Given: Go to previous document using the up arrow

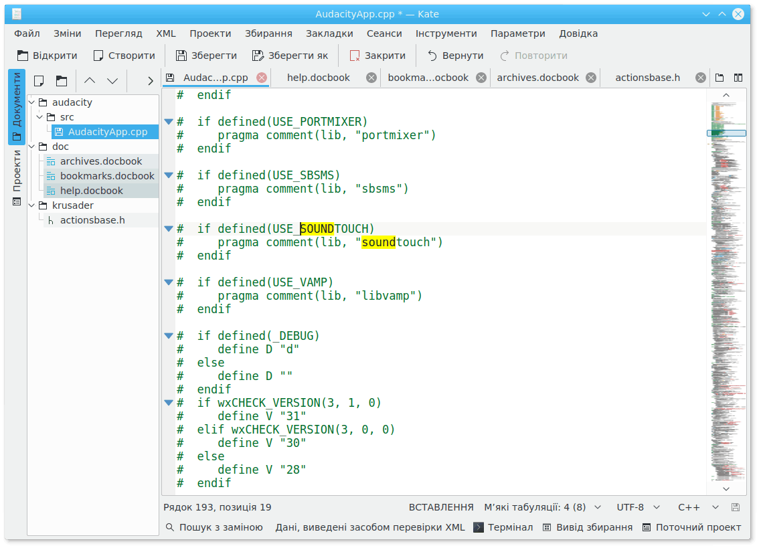Looking at the screenshot, I should [90, 81].
